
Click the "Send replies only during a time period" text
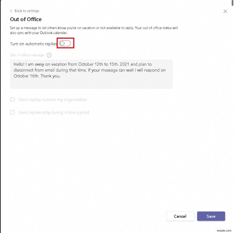[x=54, y=113]
